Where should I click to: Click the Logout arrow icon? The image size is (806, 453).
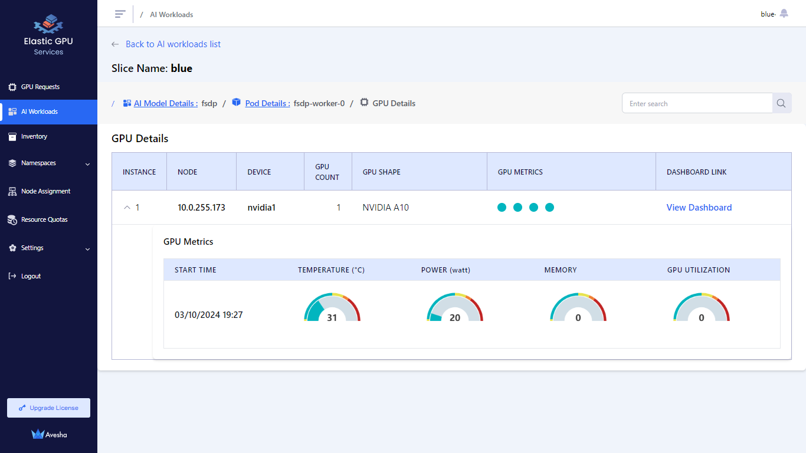point(12,276)
